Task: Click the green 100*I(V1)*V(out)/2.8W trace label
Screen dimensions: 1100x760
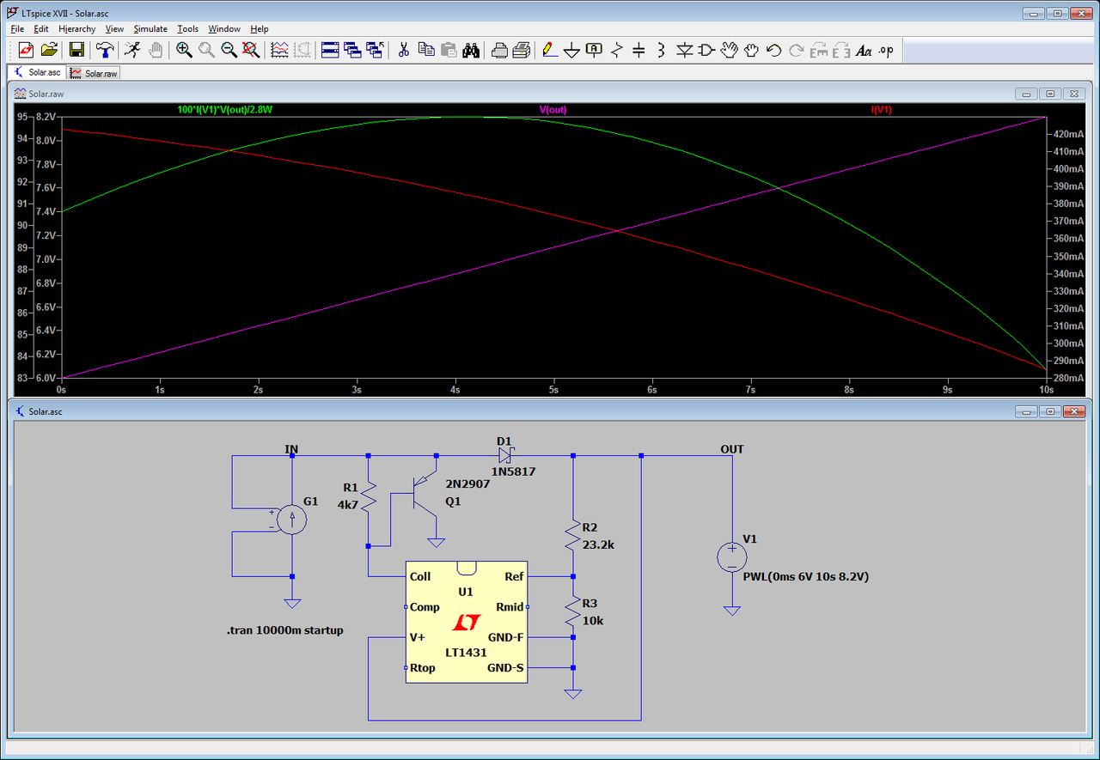Action: pyautogui.click(x=225, y=110)
